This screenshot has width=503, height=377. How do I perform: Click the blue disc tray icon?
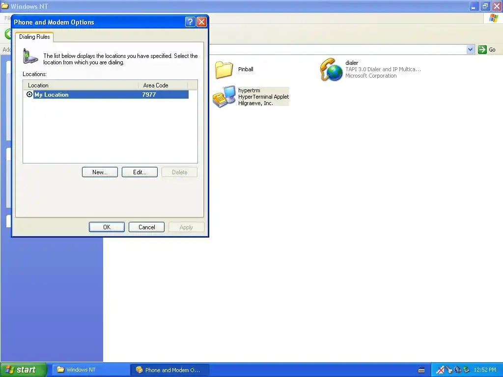coord(458,370)
